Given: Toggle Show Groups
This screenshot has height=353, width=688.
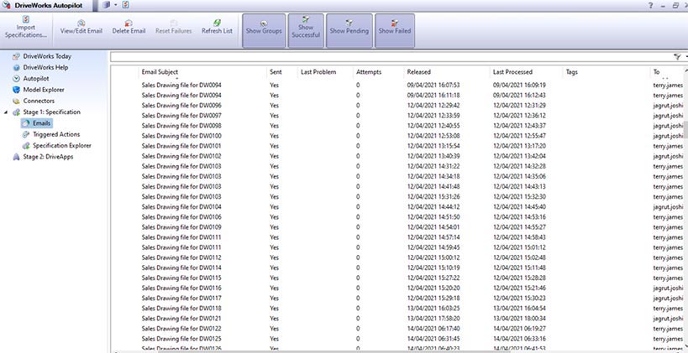Looking at the screenshot, I should [x=264, y=30].
